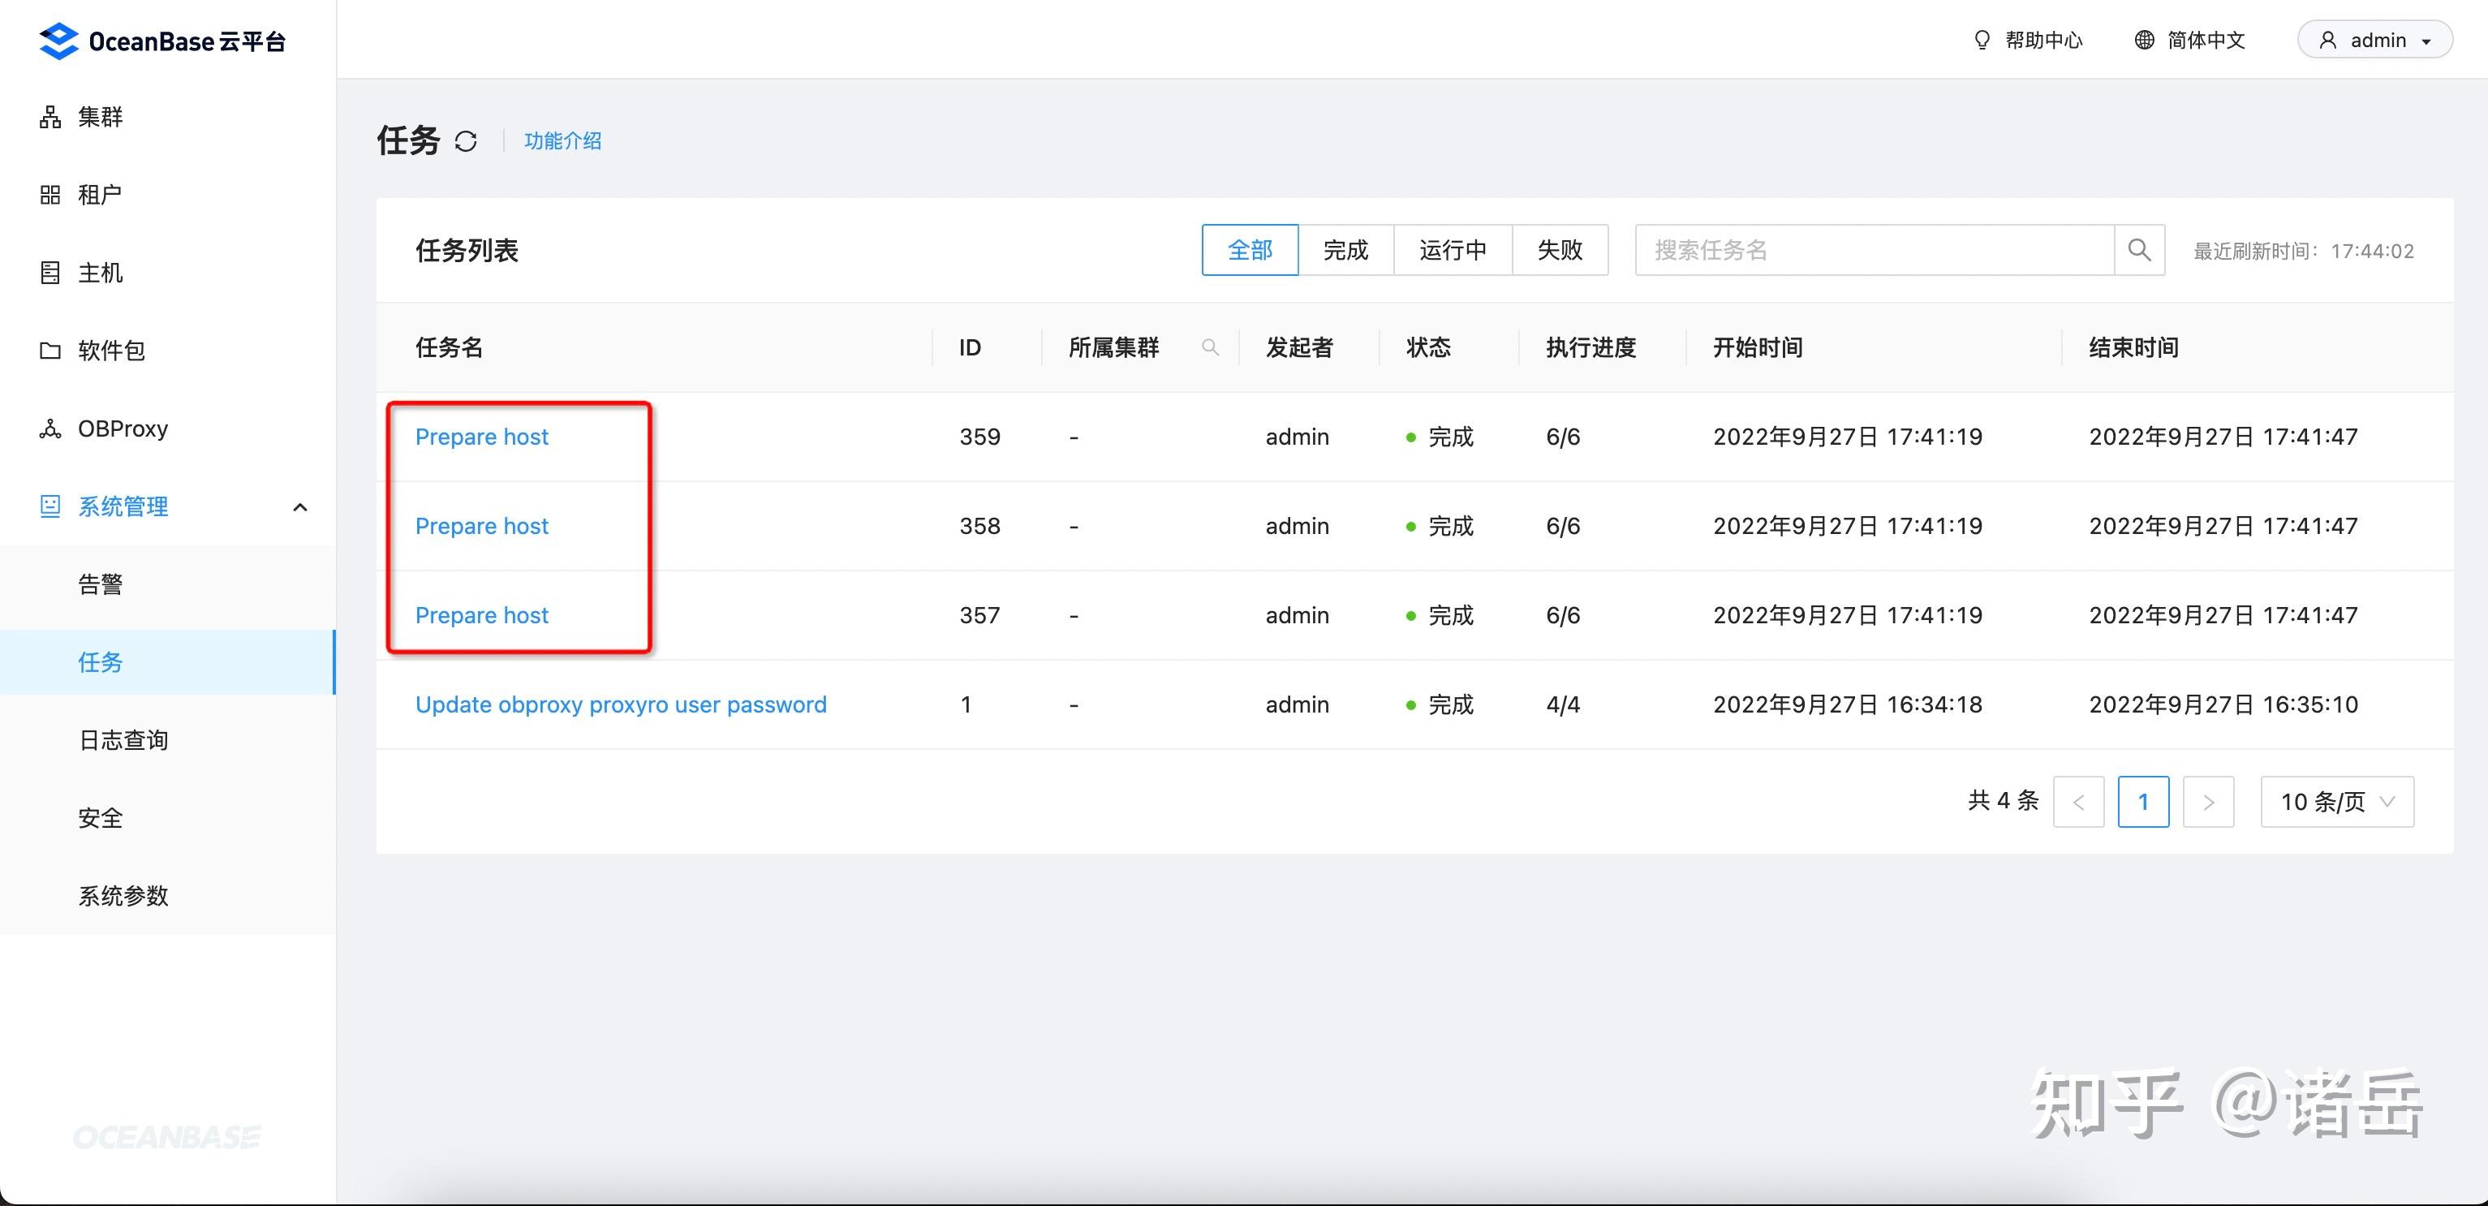The height and width of the screenshot is (1206, 2488).
Task: Switch to 运行中 task filter
Action: tap(1453, 250)
